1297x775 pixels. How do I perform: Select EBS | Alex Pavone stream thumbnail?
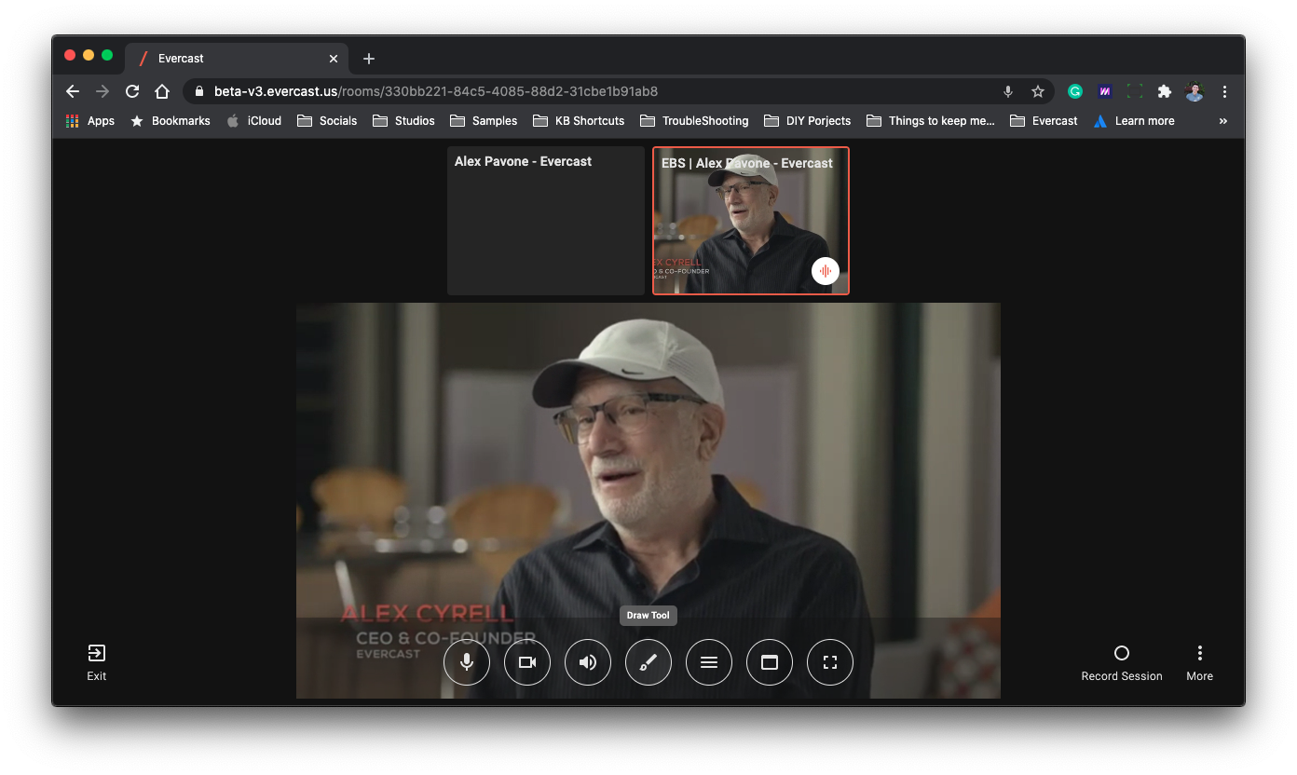pos(751,221)
